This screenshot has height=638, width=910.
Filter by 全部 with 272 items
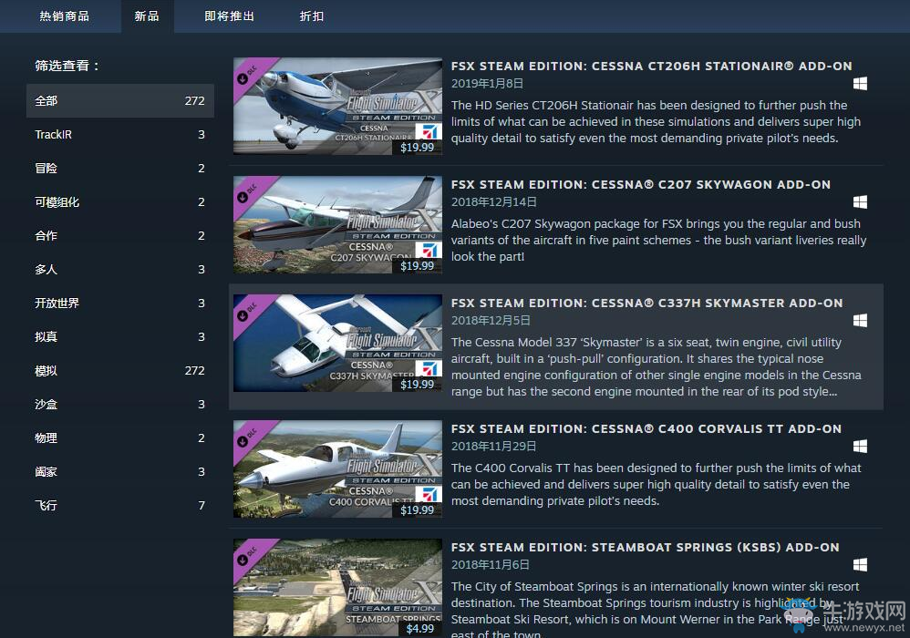point(120,101)
